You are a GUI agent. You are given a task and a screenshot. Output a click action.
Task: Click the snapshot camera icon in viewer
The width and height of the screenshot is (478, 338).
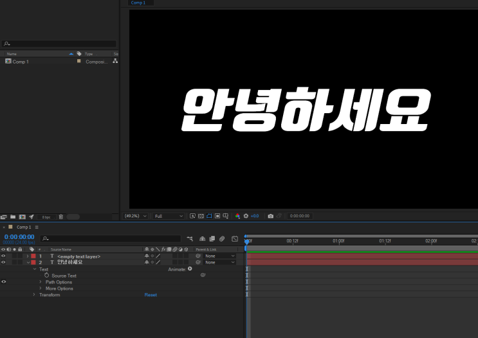pos(271,216)
